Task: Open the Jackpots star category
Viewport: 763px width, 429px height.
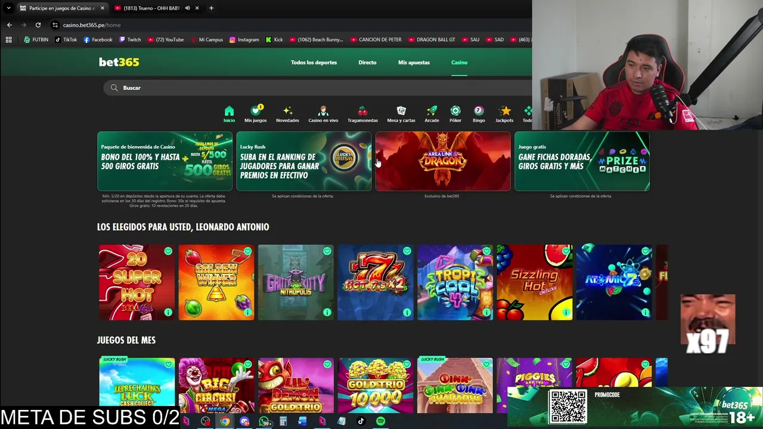Action: click(504, 114)
